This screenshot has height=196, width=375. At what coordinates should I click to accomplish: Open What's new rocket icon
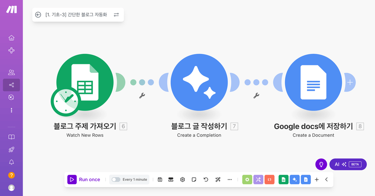[x=11, y=150]
